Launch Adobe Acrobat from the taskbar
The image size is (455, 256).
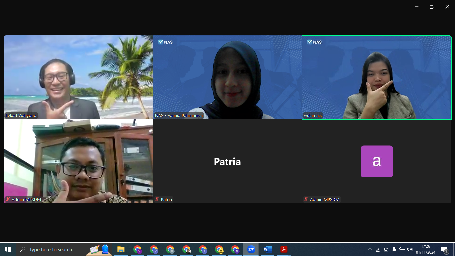coord(284,249)
